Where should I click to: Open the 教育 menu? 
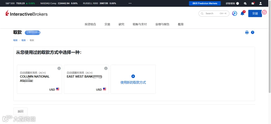pyautogui.click(x=181, y=24)
